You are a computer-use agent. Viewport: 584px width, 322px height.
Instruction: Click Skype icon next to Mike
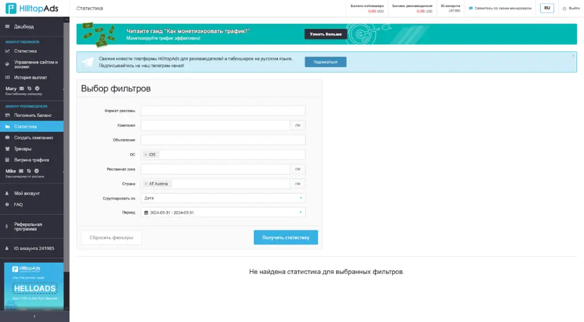pos(29,171)
